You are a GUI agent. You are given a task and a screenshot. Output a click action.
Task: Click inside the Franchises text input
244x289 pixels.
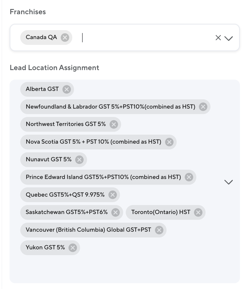(145, 38)
